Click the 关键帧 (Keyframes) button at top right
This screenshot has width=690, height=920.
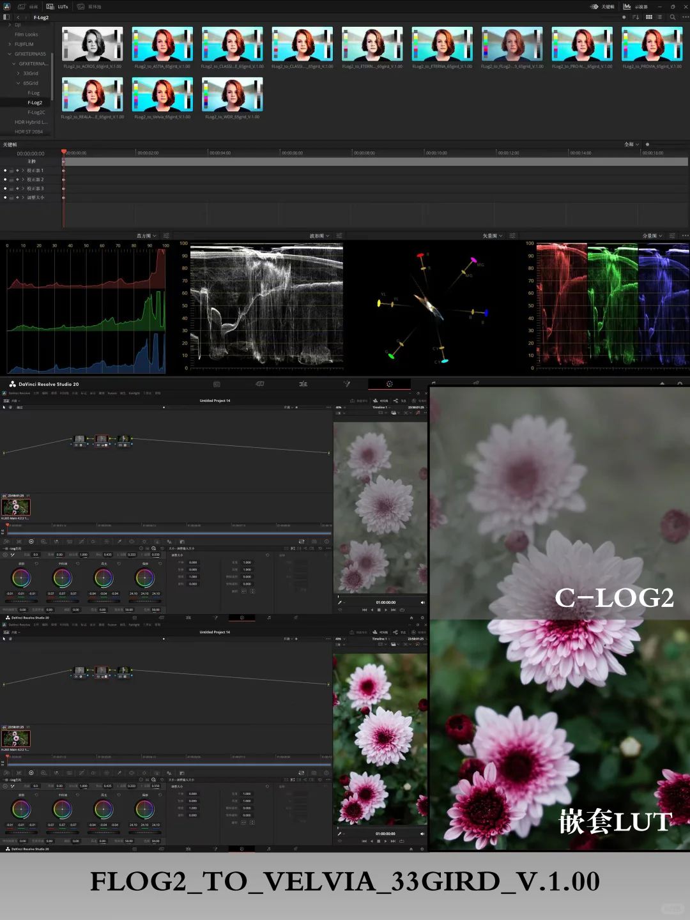(x=602, y=6)
